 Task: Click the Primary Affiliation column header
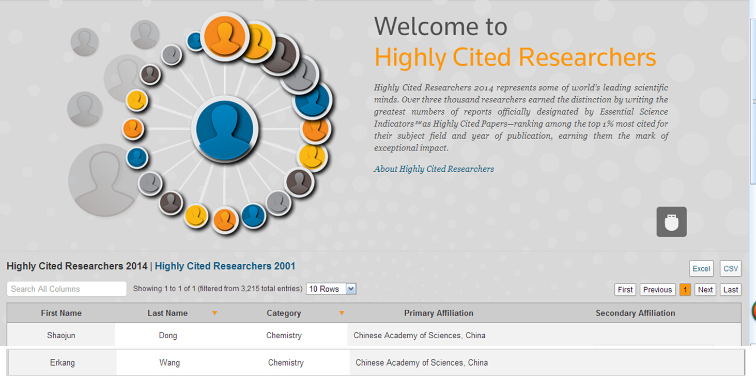click(438, 313)
